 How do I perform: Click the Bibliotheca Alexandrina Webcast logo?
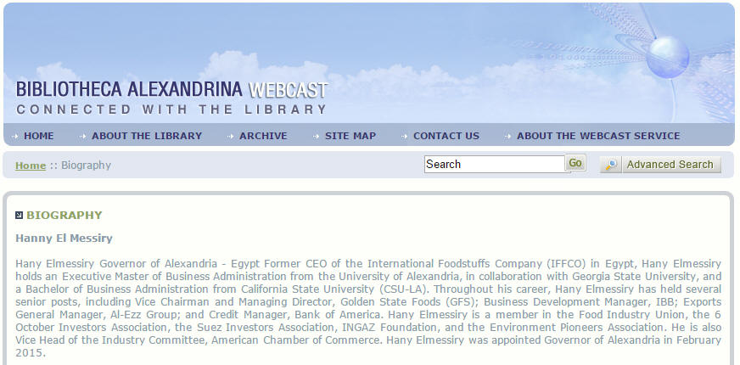pos(171,97)
